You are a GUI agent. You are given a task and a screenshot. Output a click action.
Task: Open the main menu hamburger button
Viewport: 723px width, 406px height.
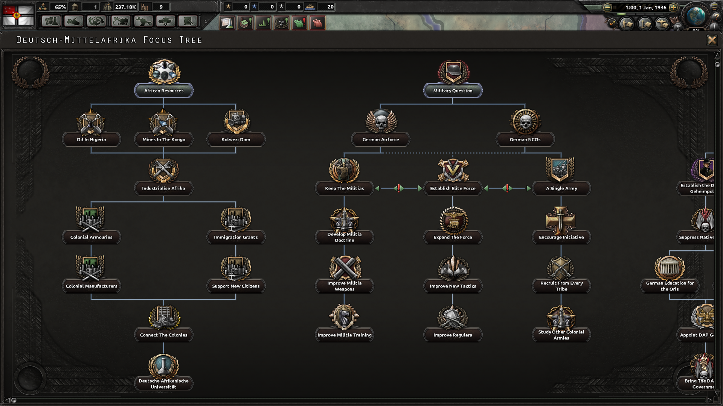point(714,6)
